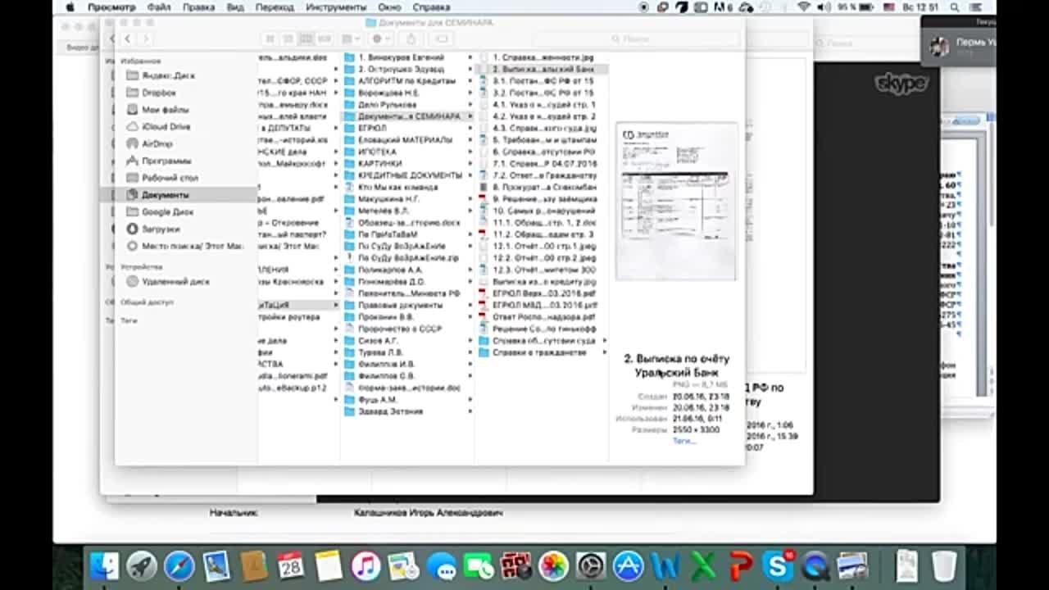Open App Store from the Dock
Viewport: 1049px width, 590px height.
[x=628, y=566]
